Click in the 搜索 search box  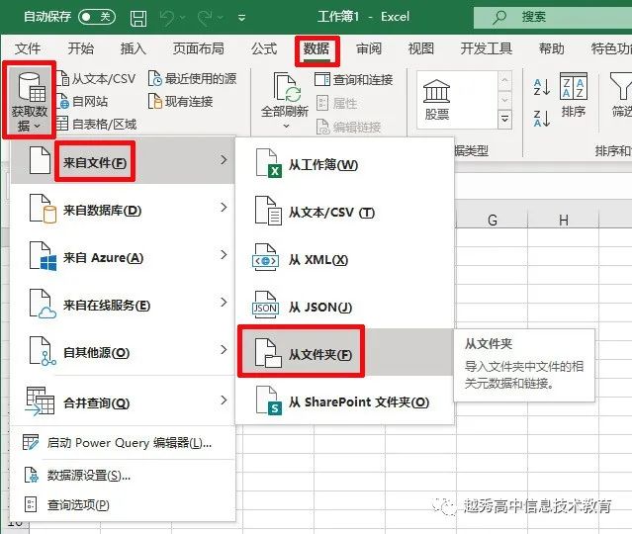(x=553, y=17)
